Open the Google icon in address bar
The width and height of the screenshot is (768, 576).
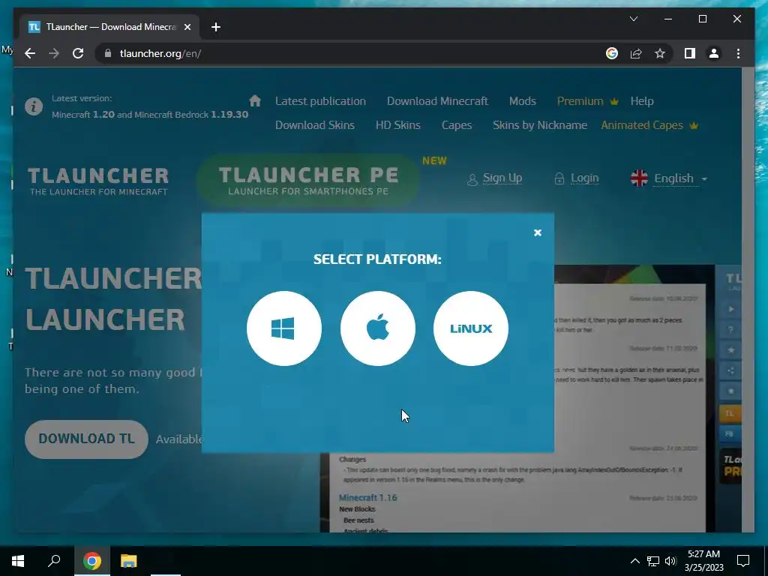pos(612,53)
